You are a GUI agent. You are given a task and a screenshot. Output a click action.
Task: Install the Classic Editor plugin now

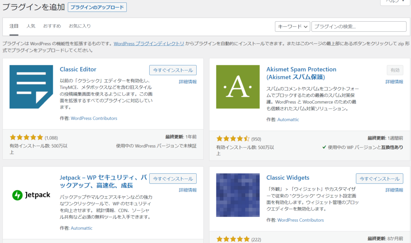coord(173,70)
